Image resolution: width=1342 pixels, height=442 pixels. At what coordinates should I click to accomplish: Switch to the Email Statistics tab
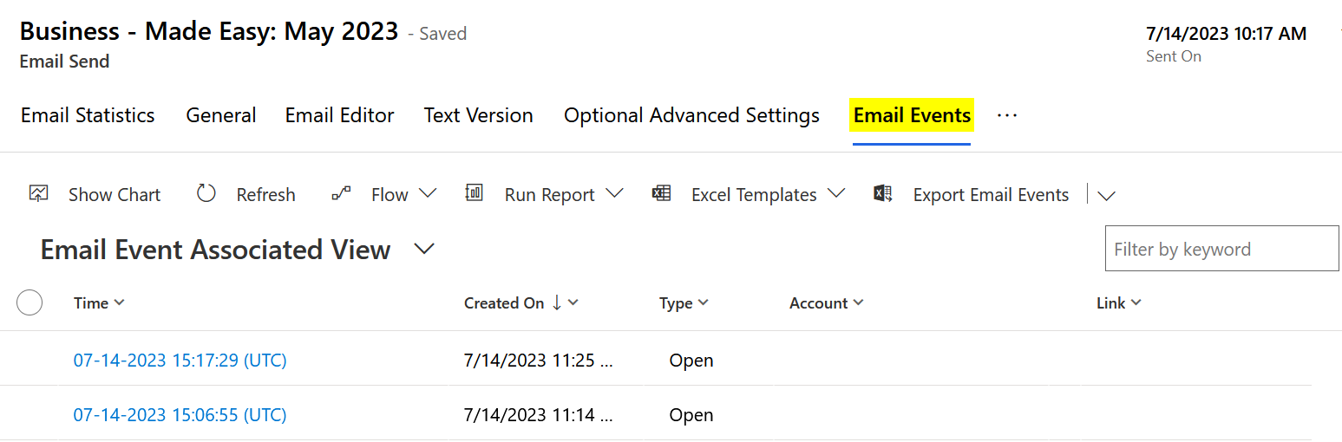click(x=88, y=115)
